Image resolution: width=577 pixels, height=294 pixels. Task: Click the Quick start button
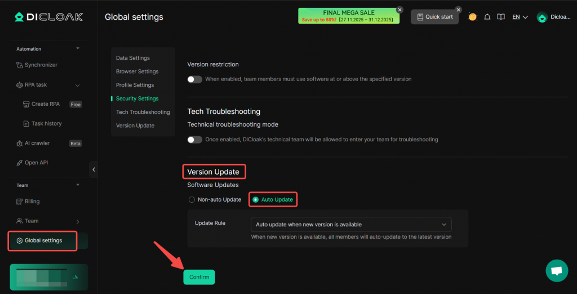(434, 17)
